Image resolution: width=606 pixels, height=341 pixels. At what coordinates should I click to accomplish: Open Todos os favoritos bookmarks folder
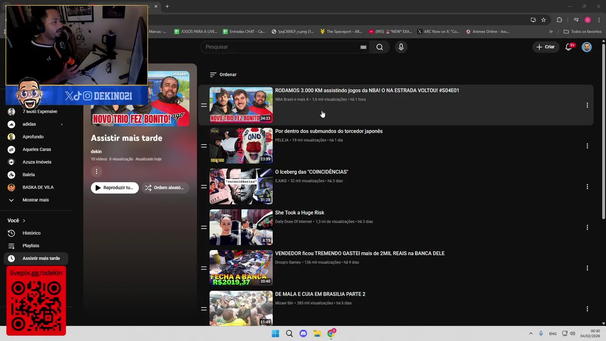[x=582, y=32]
